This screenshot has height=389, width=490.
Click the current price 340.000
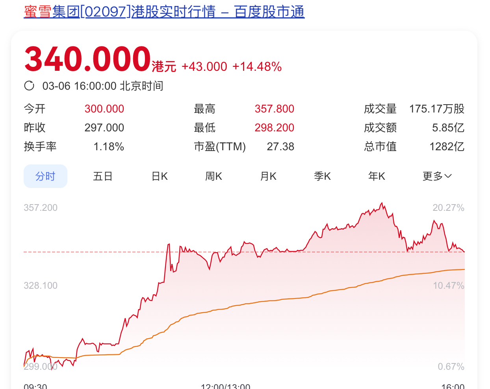pos(88,59)
